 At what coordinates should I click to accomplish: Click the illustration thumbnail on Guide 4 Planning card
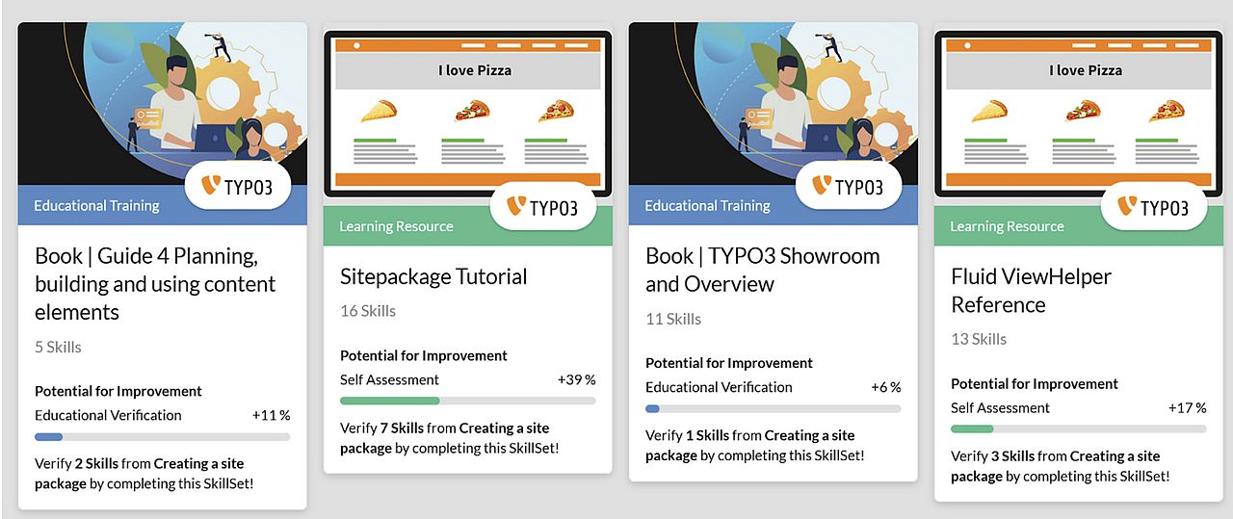point(163,104)
